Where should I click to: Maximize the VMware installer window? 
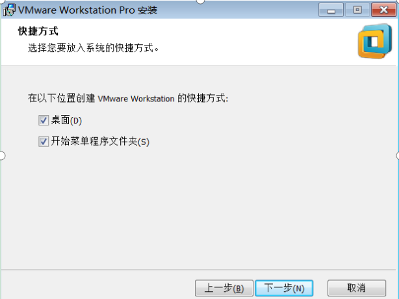[357, 10]
